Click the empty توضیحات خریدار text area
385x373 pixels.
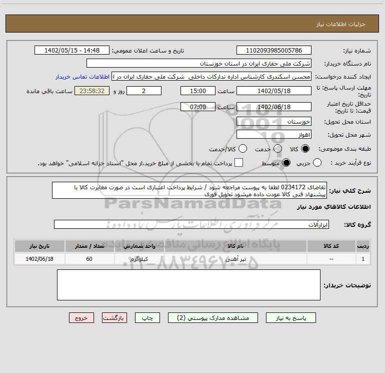tap(188, 285)
